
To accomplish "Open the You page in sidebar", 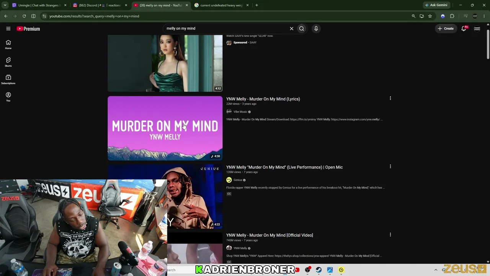I will click(x=8, y=97).
